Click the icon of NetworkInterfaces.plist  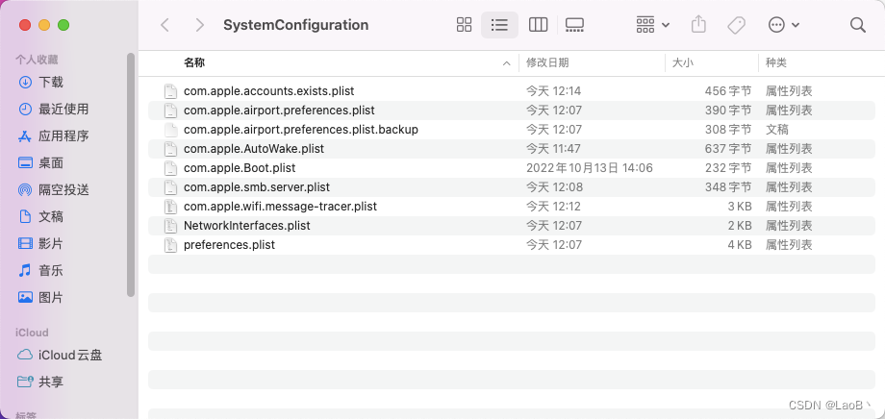point(170,225)
